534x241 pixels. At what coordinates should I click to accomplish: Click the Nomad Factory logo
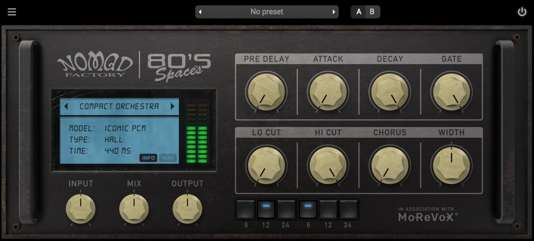pyautogui.click(x=95, y=65)
